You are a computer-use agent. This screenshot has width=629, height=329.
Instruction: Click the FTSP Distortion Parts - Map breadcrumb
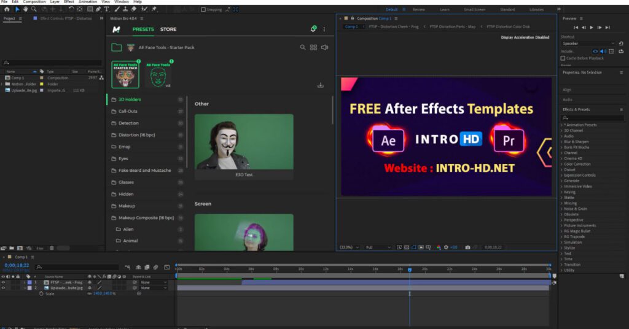453,27
